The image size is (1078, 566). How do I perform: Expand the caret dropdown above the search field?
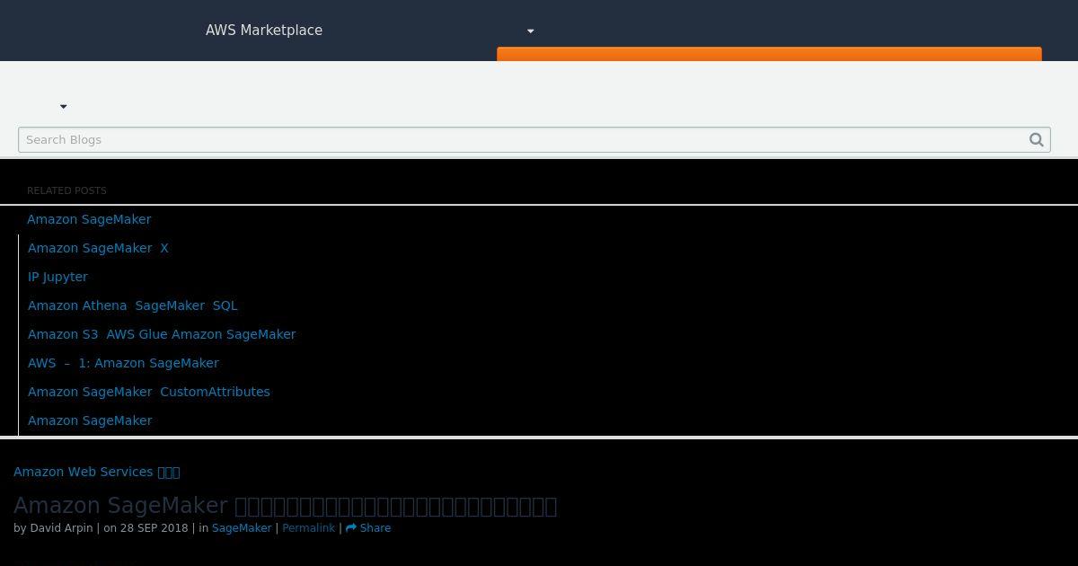63,107
